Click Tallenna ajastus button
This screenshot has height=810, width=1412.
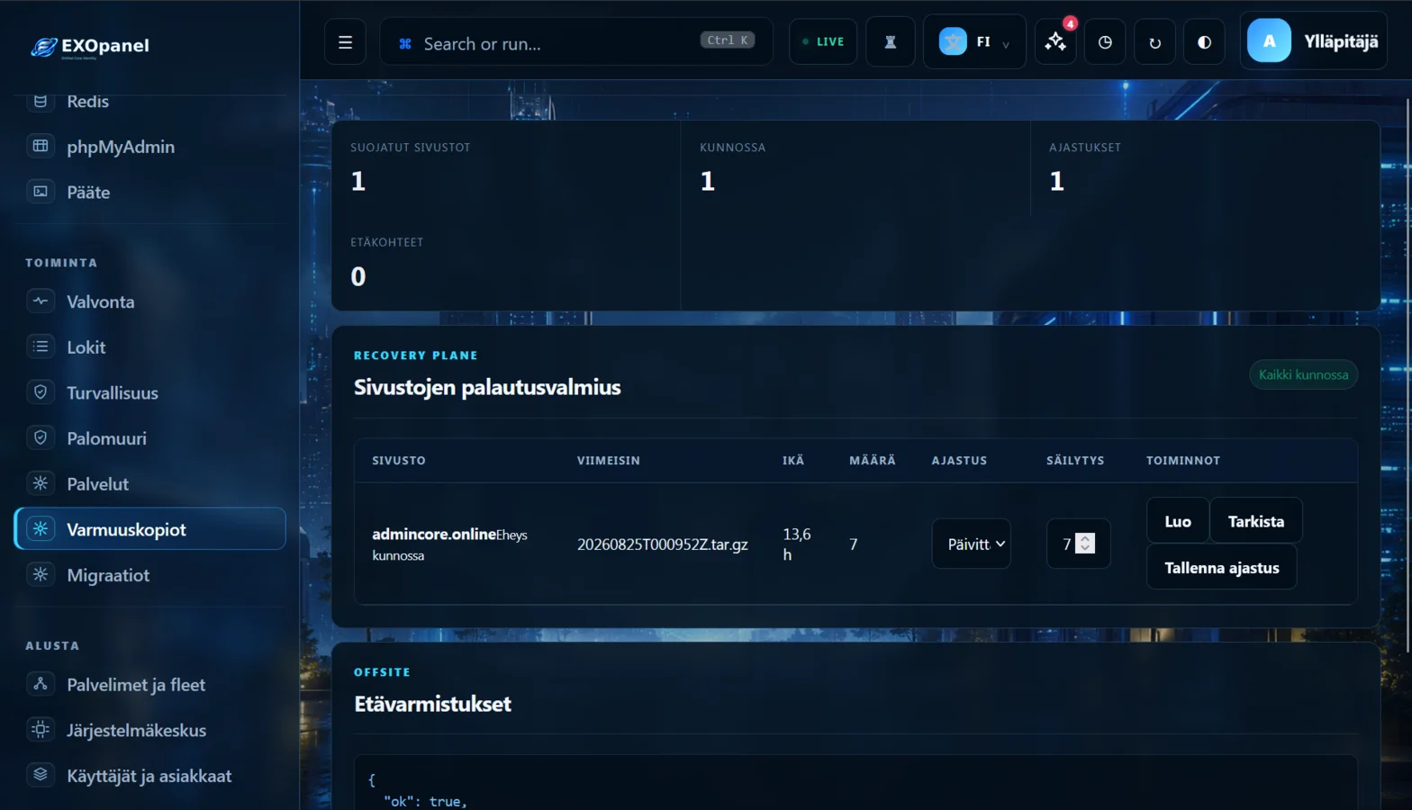pyautogui.click(x=1221, y=568)
